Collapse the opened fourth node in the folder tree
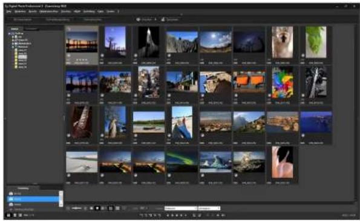The width and height of the screenshot is (360, 221). [13, 47]
